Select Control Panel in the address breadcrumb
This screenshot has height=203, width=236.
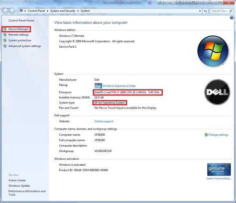click(36, 11)
